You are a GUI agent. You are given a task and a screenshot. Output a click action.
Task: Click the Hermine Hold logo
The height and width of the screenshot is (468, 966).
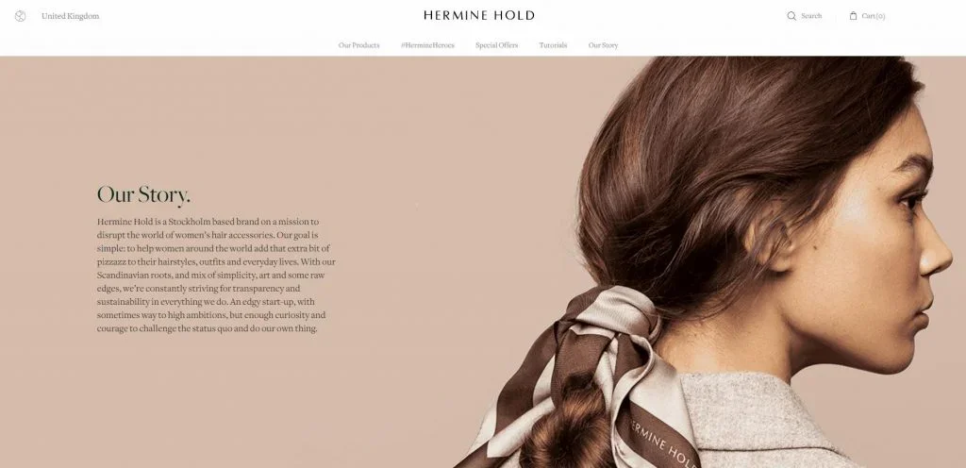point(478,15)
